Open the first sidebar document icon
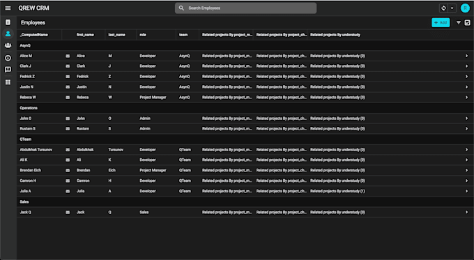This screenshot has height=260, width=474. [x=8, y=22]
